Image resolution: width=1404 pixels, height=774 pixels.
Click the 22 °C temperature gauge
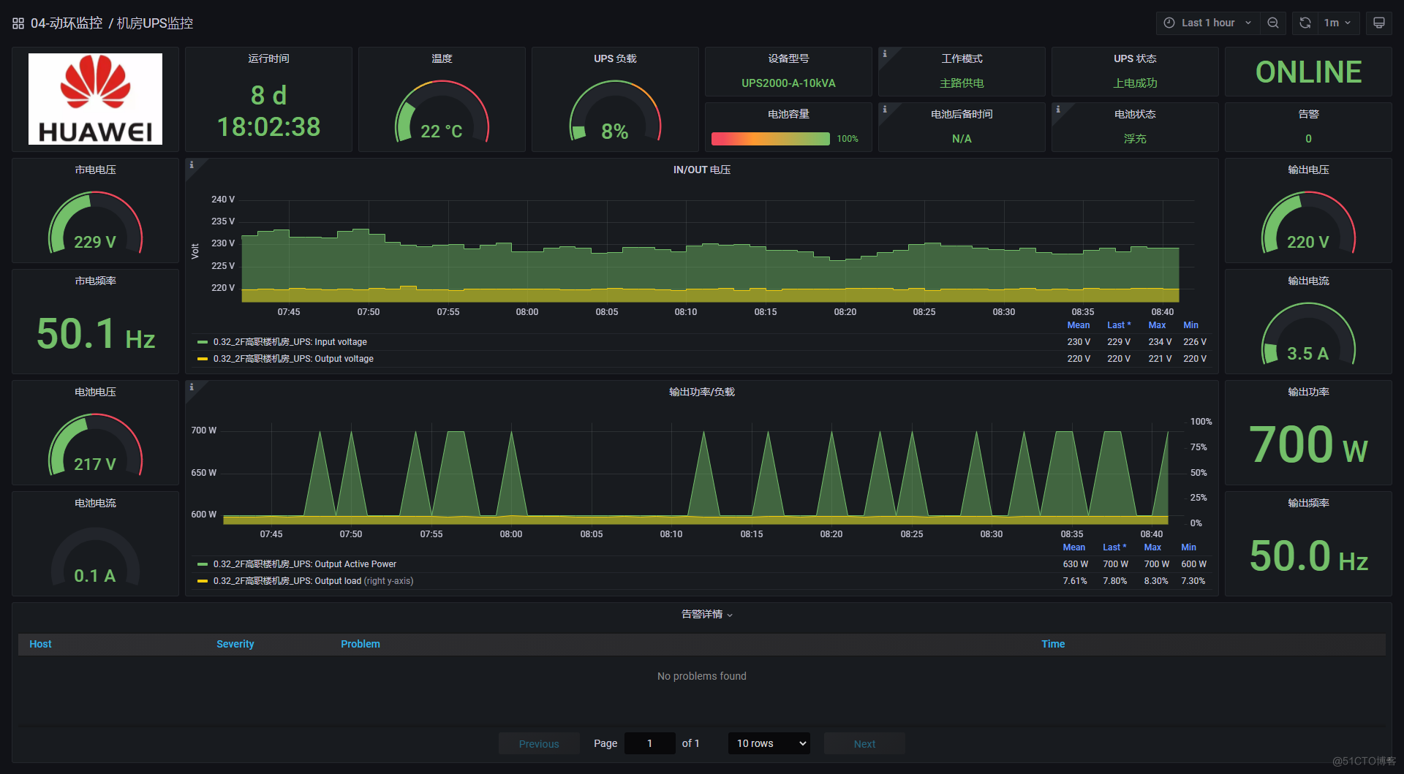442,112
